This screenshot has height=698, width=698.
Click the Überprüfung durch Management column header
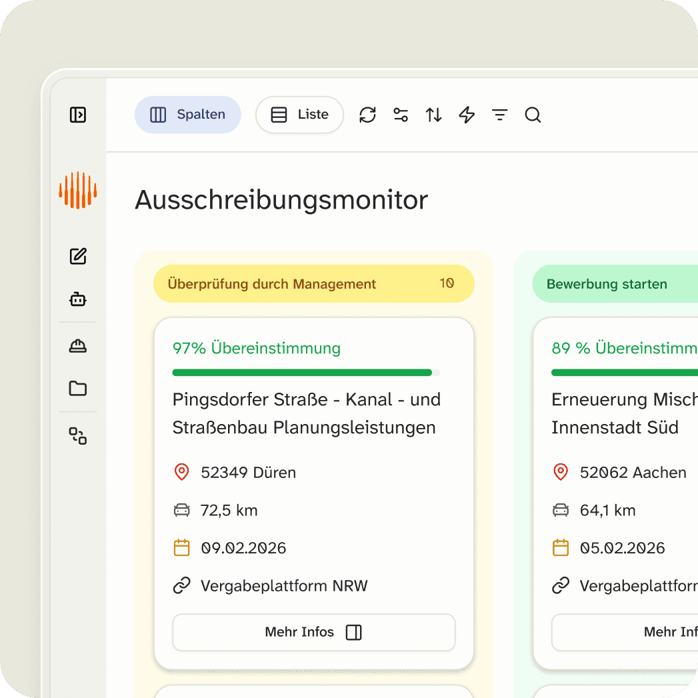(x=314, y=283)
